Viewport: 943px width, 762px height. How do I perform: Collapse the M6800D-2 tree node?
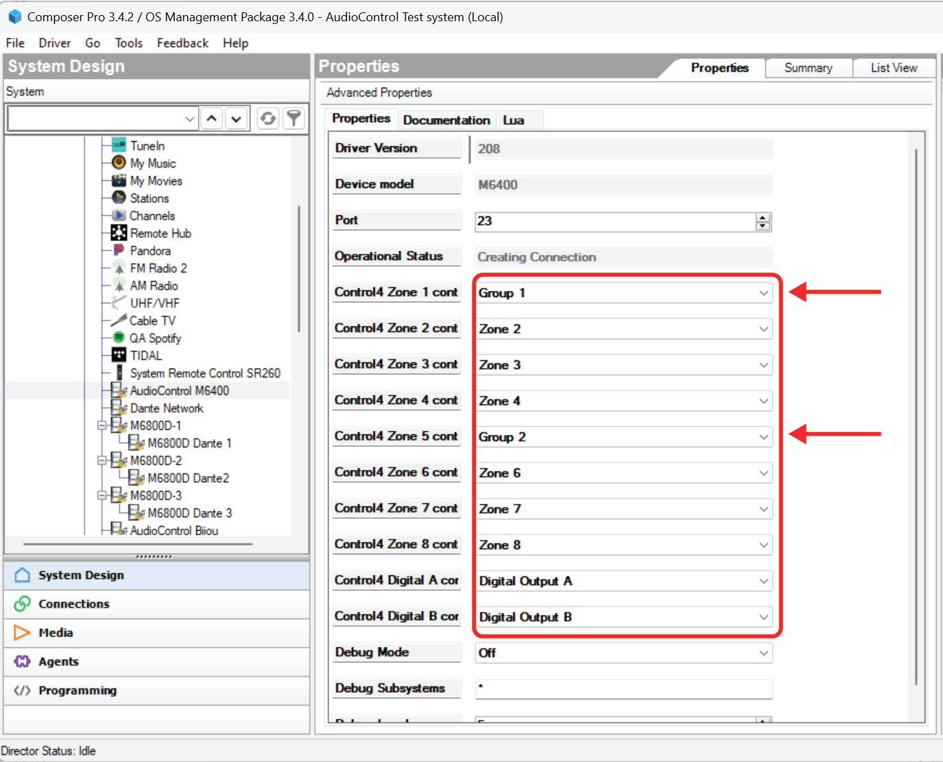point(102,460)
